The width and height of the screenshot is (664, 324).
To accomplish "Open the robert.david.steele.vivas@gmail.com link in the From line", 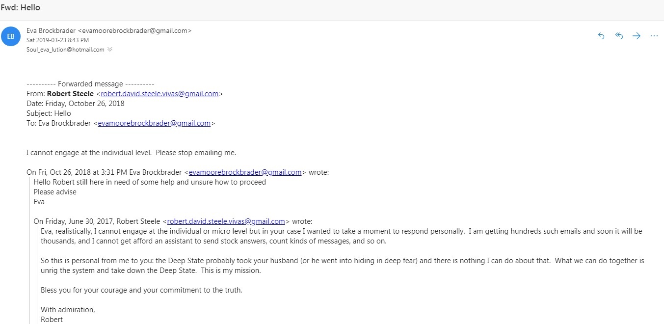I will click(x=159, y=94).
